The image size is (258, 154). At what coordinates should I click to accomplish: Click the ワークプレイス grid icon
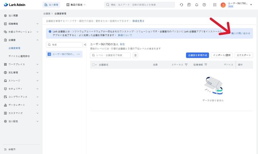click(5, 64)
